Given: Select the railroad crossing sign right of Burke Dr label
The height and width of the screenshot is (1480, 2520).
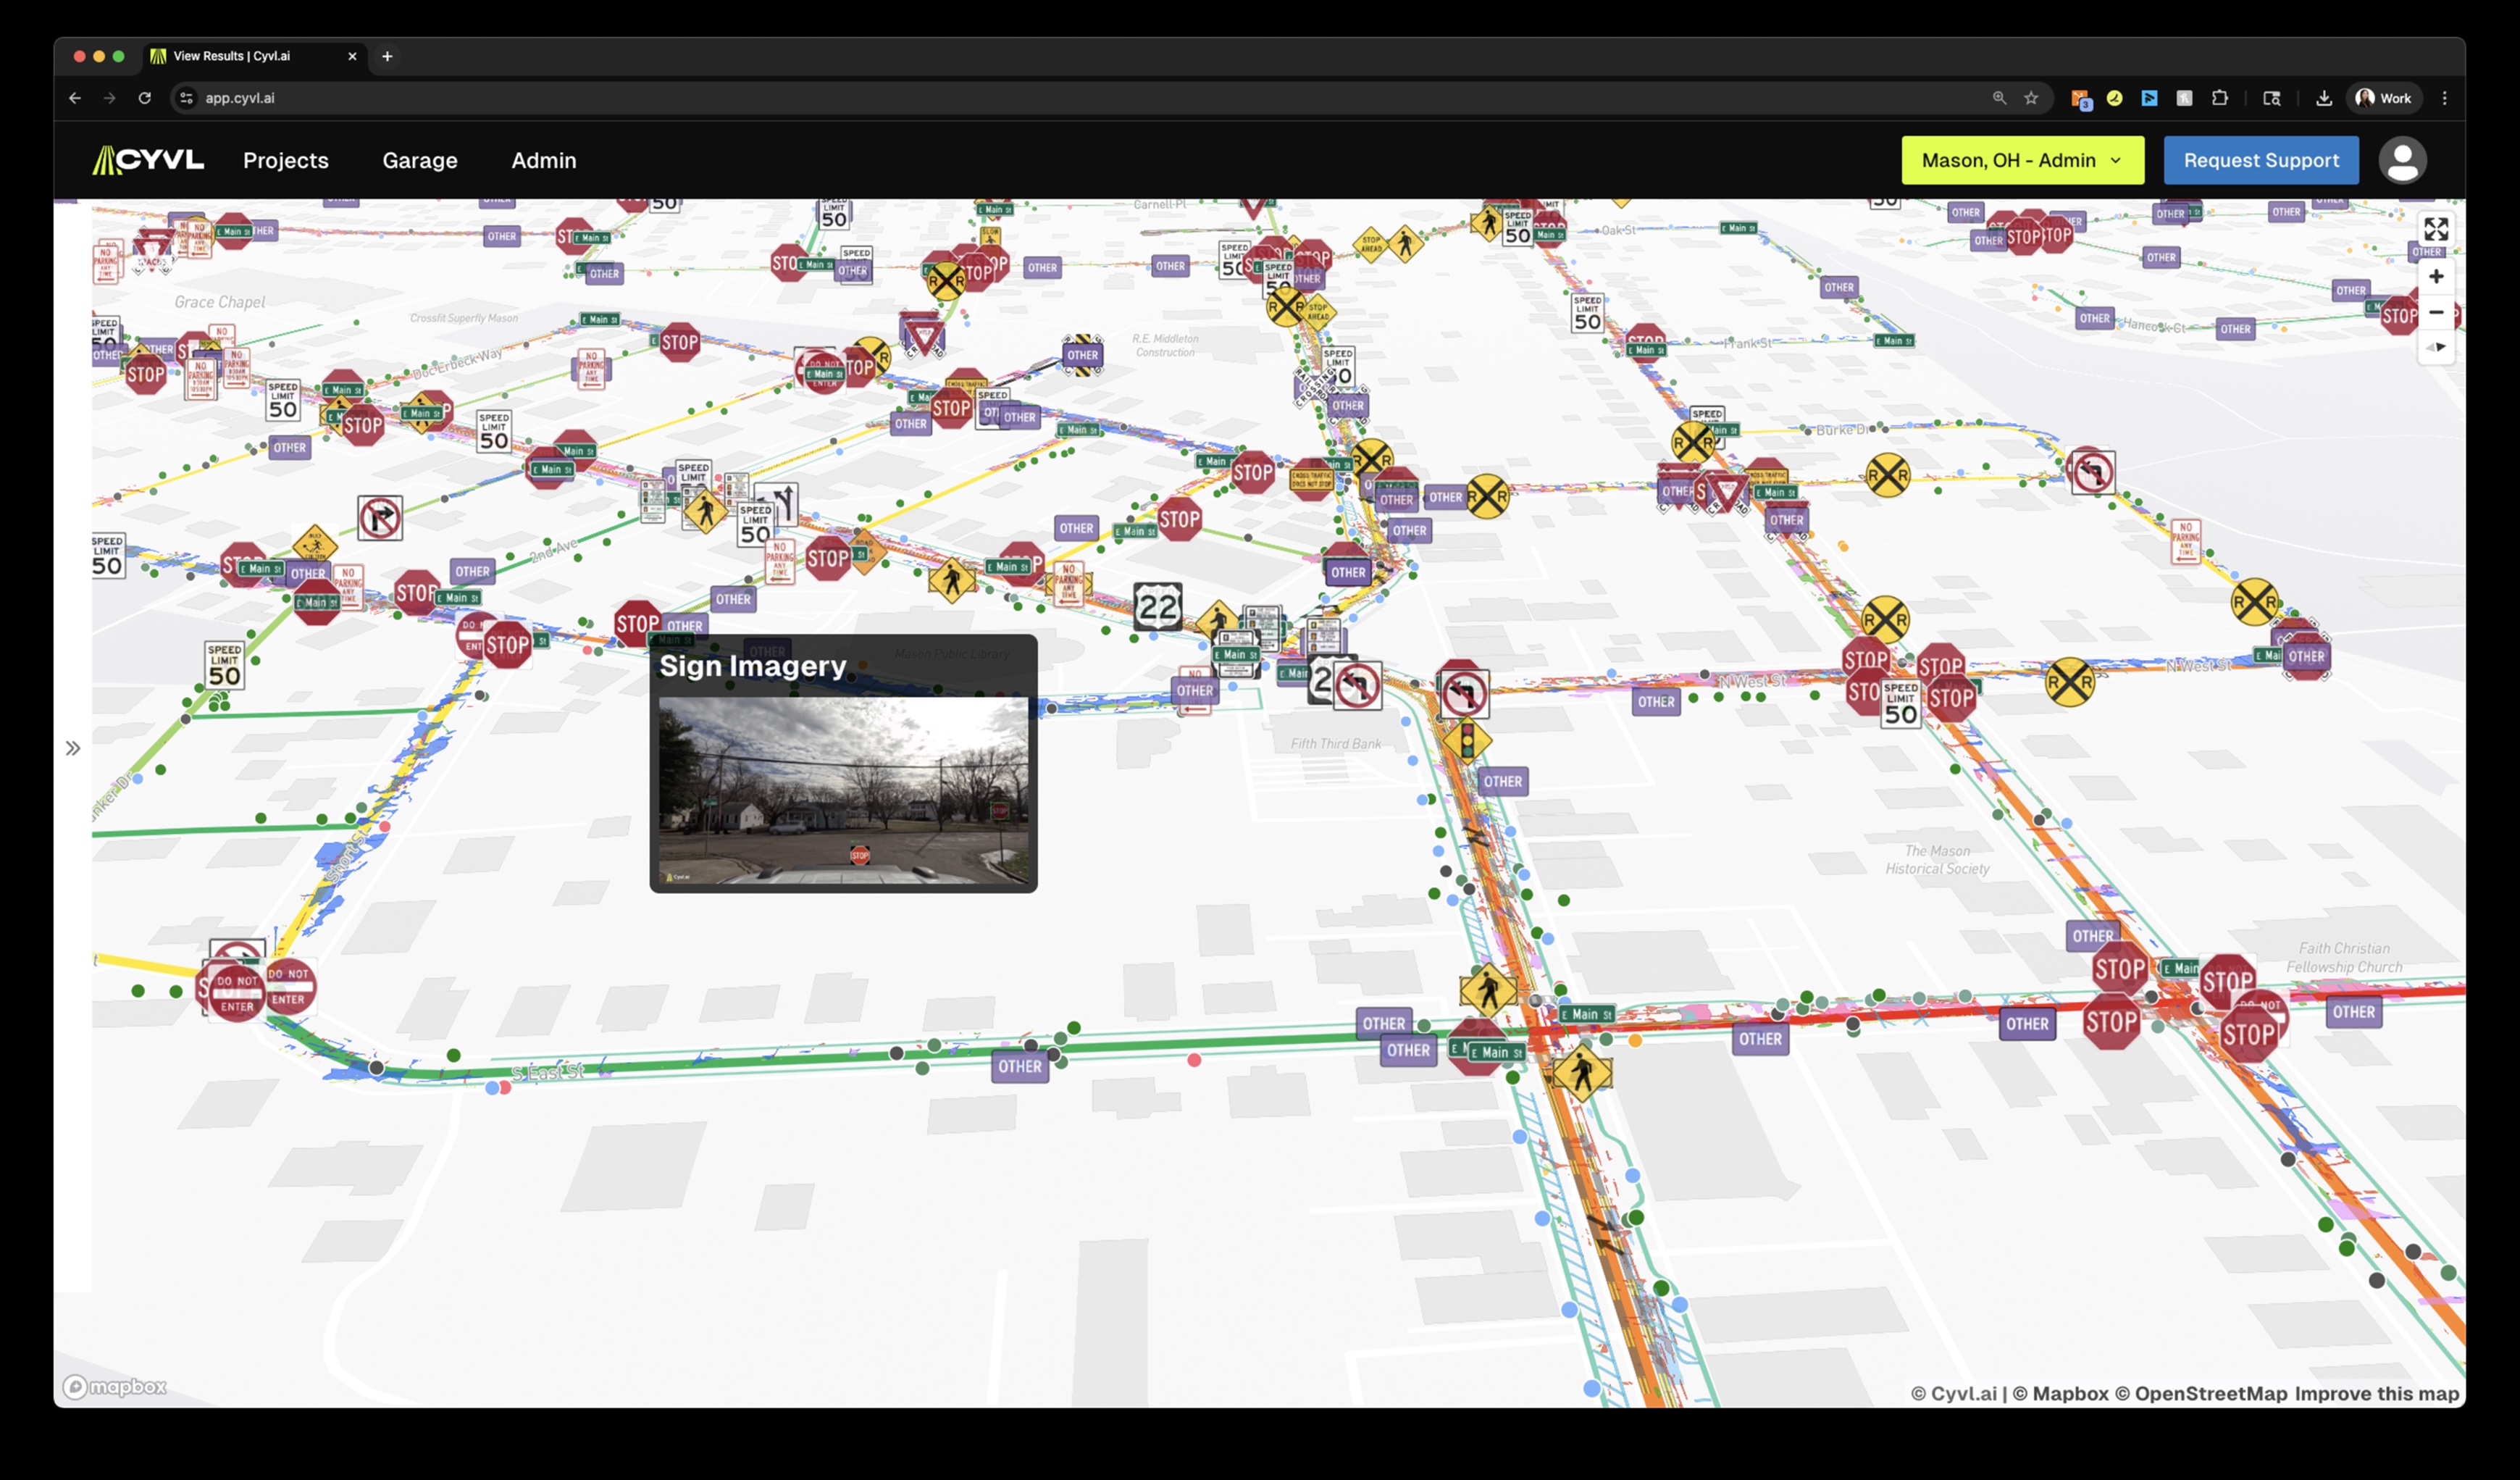Looking at the screenshot, I should (1887, 475).
